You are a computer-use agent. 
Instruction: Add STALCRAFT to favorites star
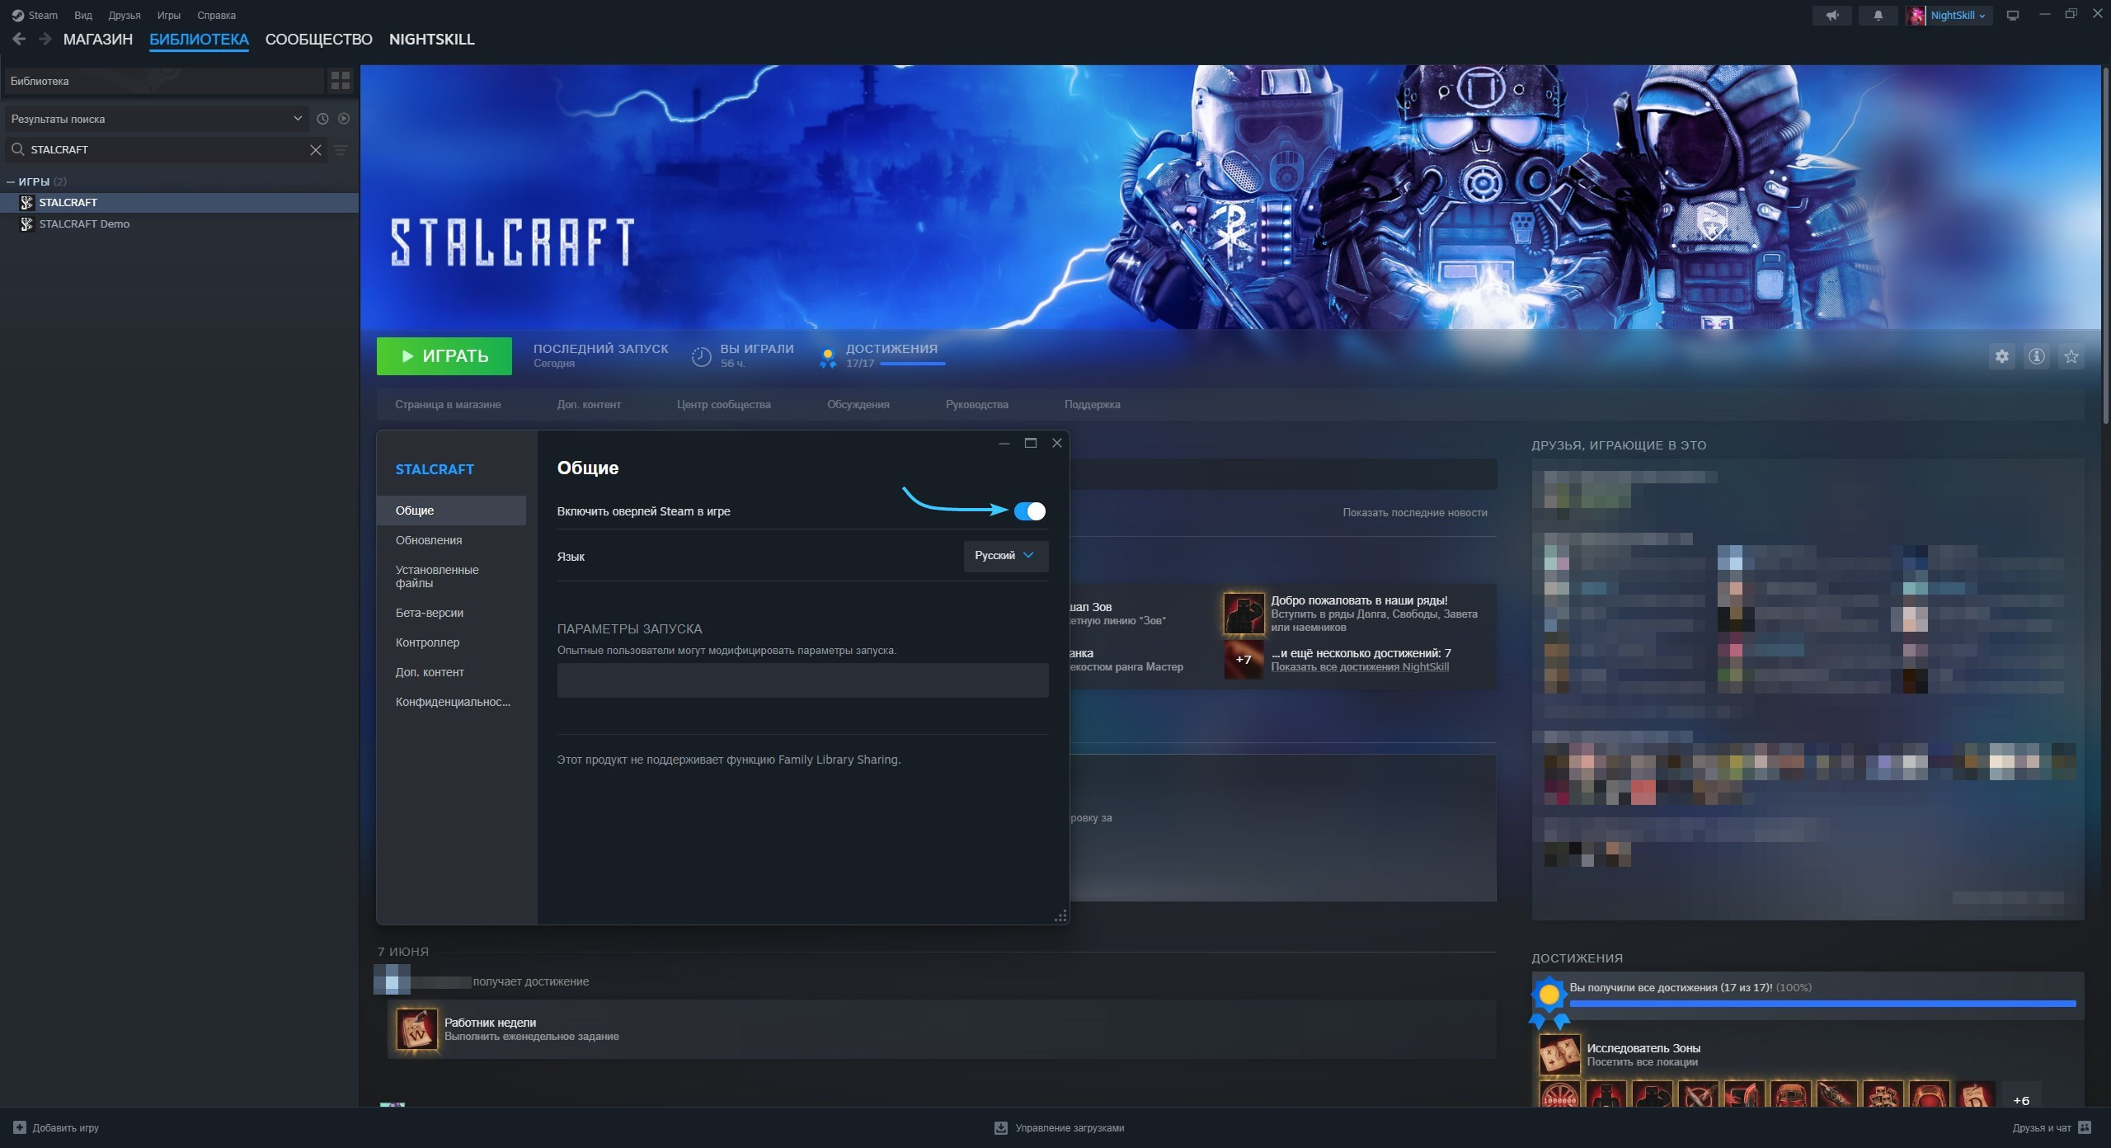click(2071, 356)
